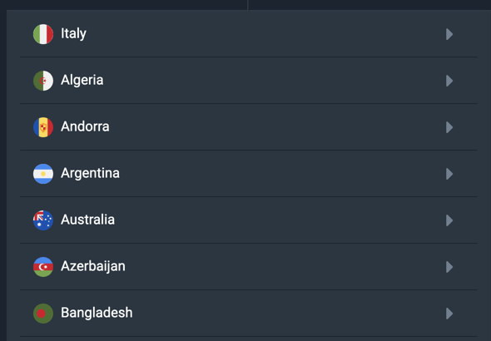Expand the Australia row arrow

[x=449, y=220]
